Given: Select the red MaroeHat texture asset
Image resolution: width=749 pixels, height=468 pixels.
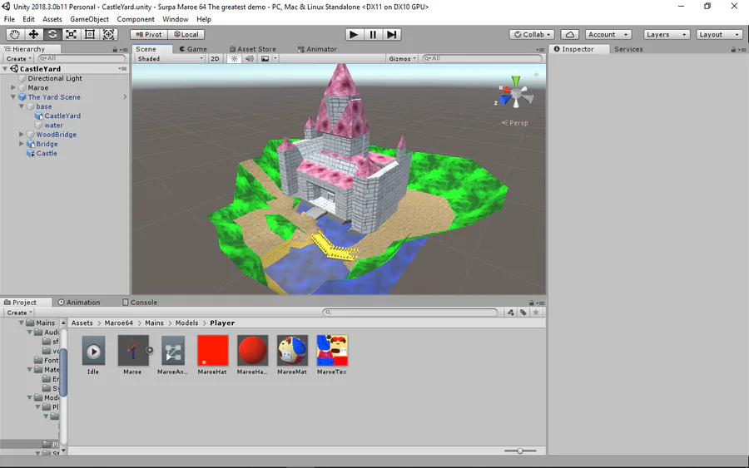Looking at the screenshot, I should click(x=212, y=354).
